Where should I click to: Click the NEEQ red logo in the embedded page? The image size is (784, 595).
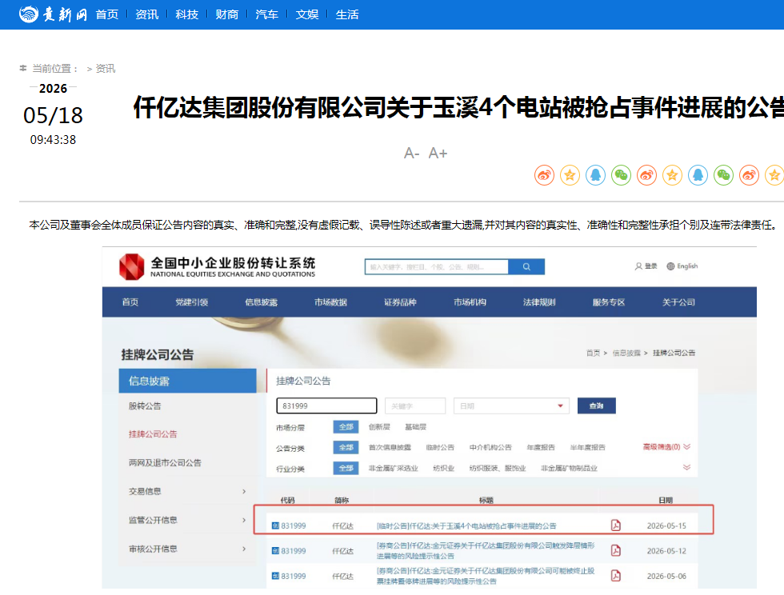point(131,266)
